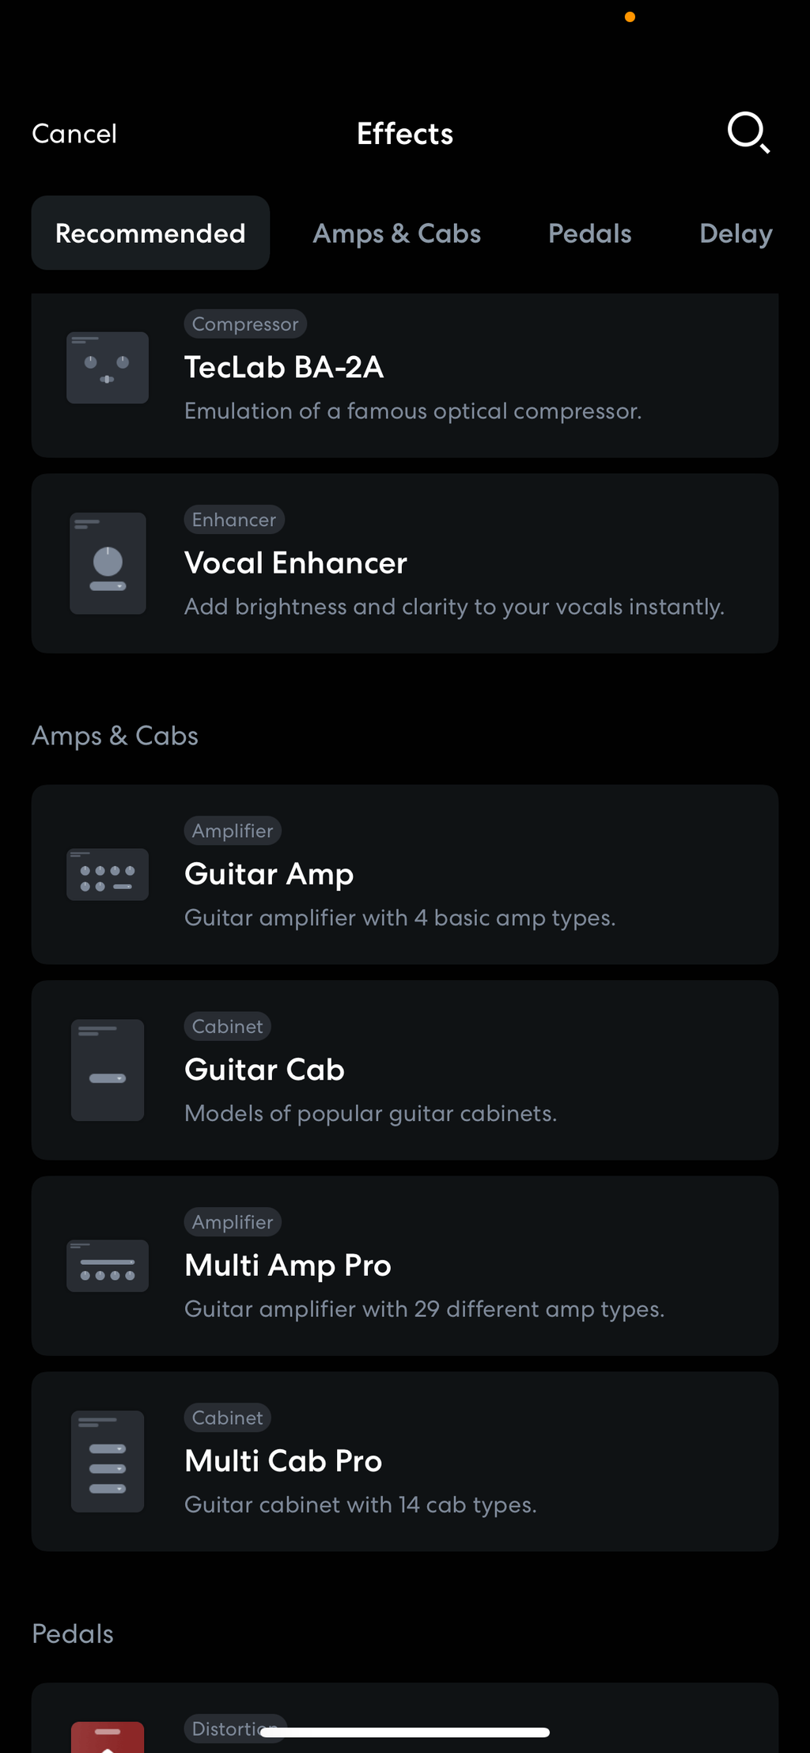Select the Vocal Enhancer title
810x1753 pixels.
[296, 563]
